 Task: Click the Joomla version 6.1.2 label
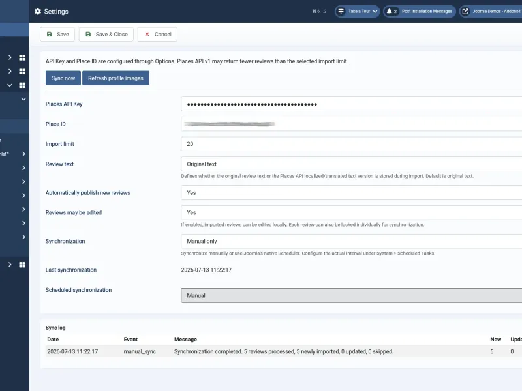[x=319, y=11]
